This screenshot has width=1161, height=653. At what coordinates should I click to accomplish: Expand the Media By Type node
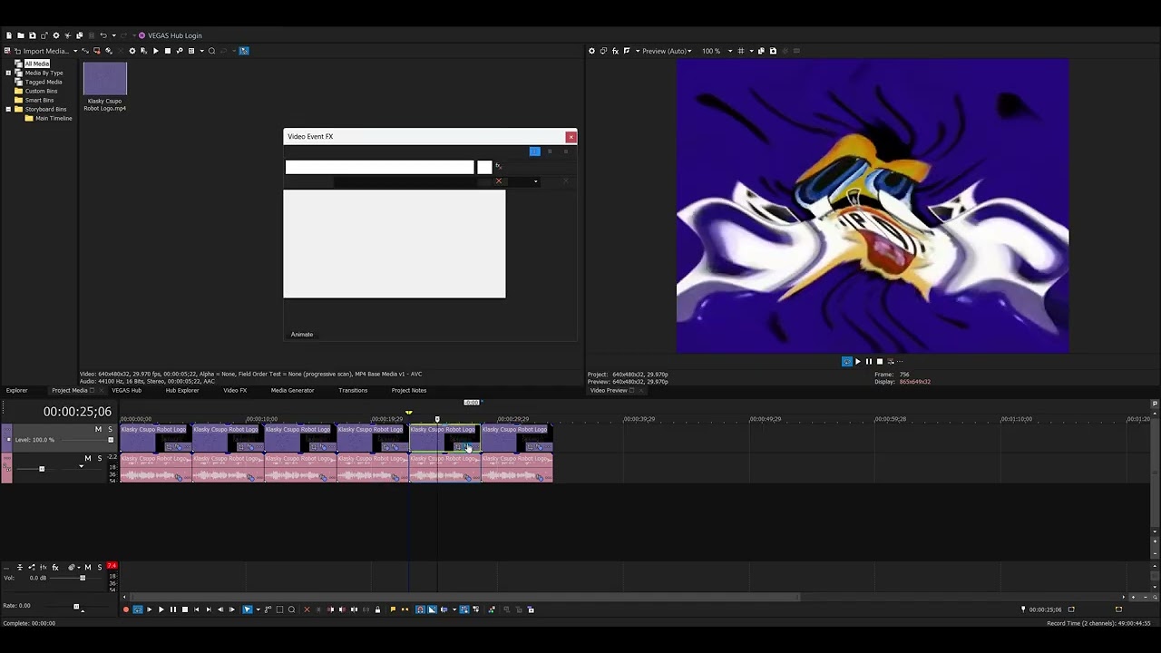8,73
